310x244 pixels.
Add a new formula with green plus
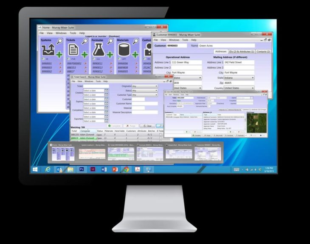110,54
